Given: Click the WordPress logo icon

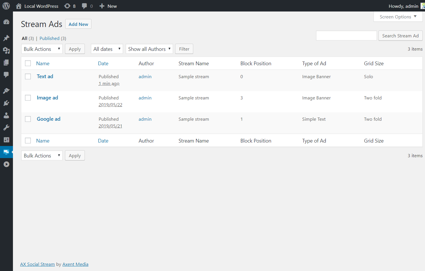Looking at the screenshot, I should 6,6.
